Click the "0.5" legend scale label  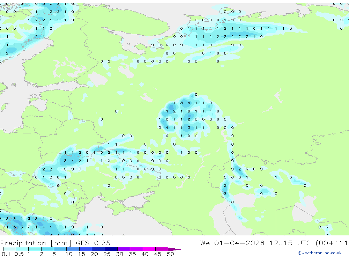click(x=19, y=254)
